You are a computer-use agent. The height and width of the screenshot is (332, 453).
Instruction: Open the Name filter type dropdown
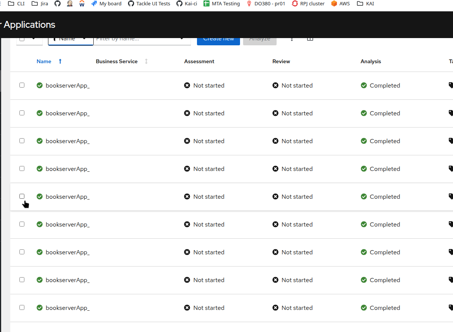[x=70, y=39]
